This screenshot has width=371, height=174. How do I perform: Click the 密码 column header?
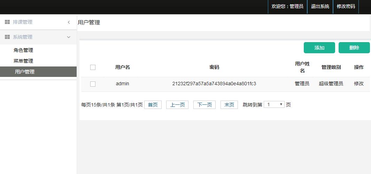(214, 67)
